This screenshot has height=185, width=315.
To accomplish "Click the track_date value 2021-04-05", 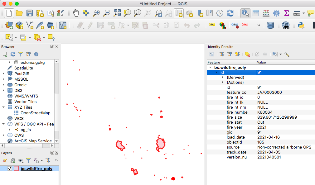I will click(x=269, y=152).
